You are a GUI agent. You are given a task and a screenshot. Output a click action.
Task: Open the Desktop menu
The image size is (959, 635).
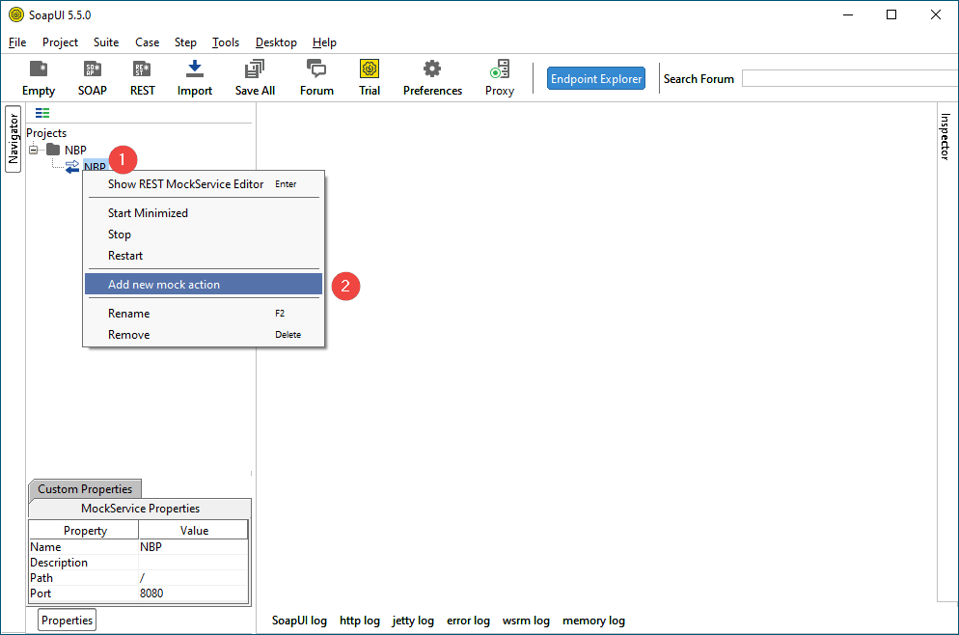point(276,42)
